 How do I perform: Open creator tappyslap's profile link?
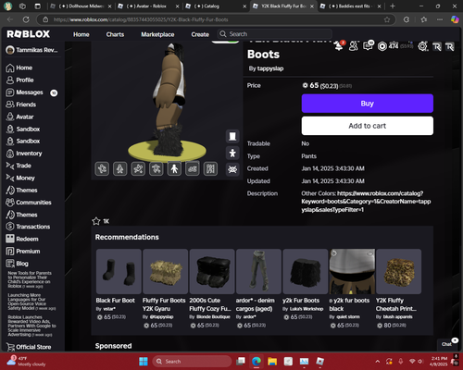(270, 68)
